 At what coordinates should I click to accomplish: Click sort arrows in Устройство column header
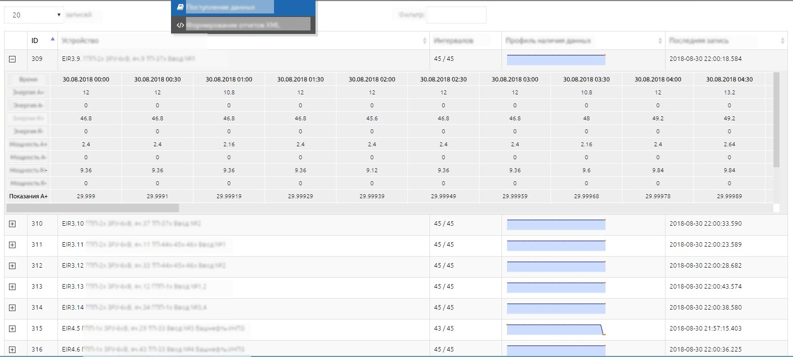424,41
